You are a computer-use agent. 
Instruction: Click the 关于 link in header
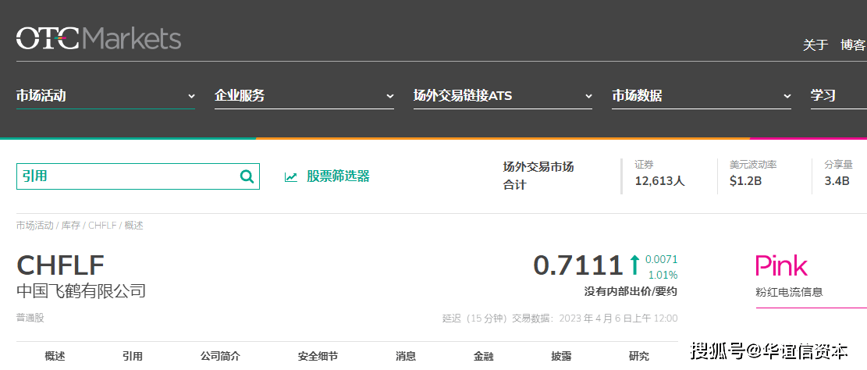[815, 45]
